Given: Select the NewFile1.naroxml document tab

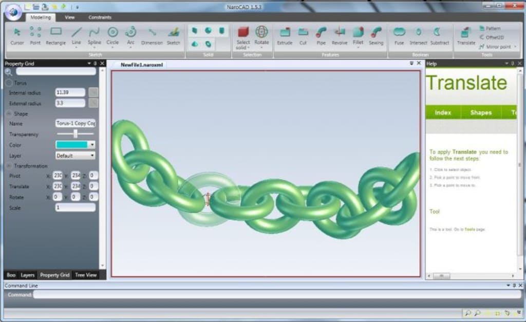Looking at the screenshot, I should coord(142,65).
